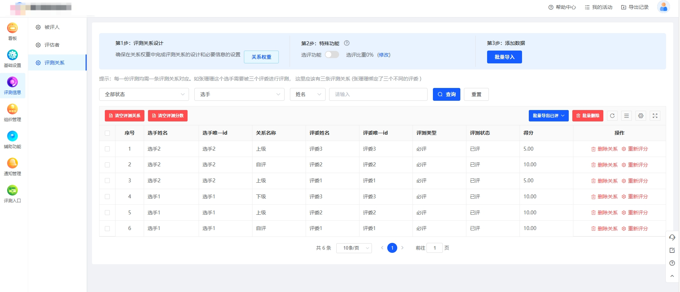Viewport: 680px width, 292px height.
Task: Tick the checkbox for row 3
Action: [x=107, y=181]
